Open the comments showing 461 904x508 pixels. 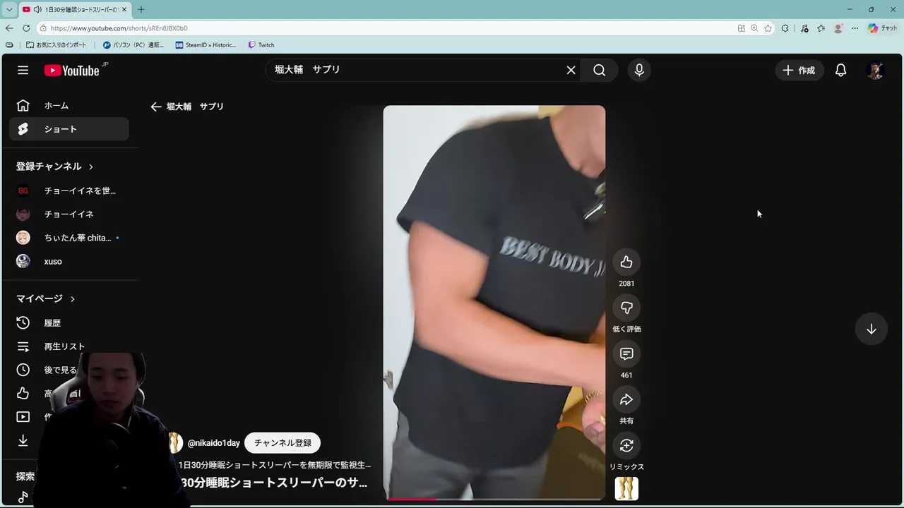pyautogui.click(x=626, y=354)
